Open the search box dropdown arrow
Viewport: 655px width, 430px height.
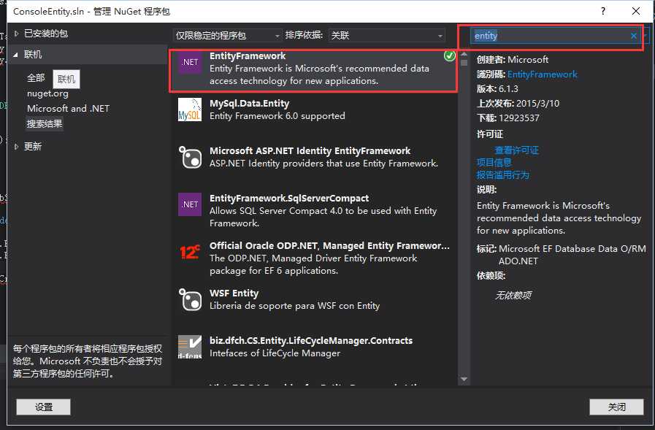pyautogui.click(x=646, y=36)
